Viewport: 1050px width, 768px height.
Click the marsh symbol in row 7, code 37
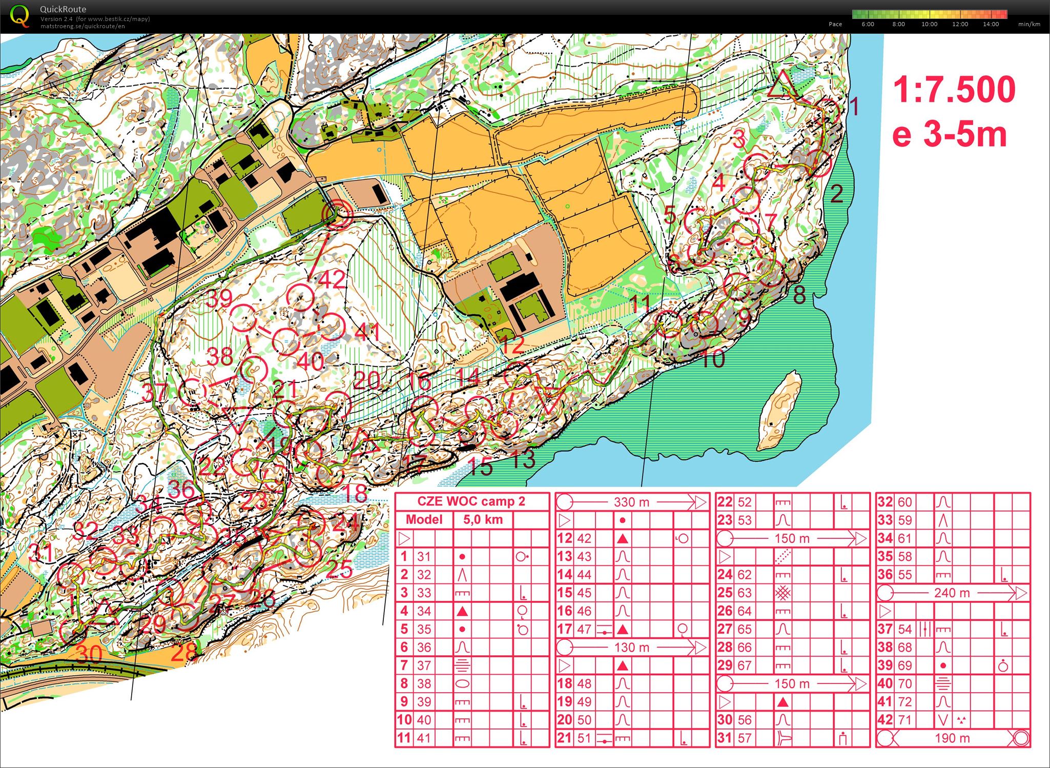point(462,665)
